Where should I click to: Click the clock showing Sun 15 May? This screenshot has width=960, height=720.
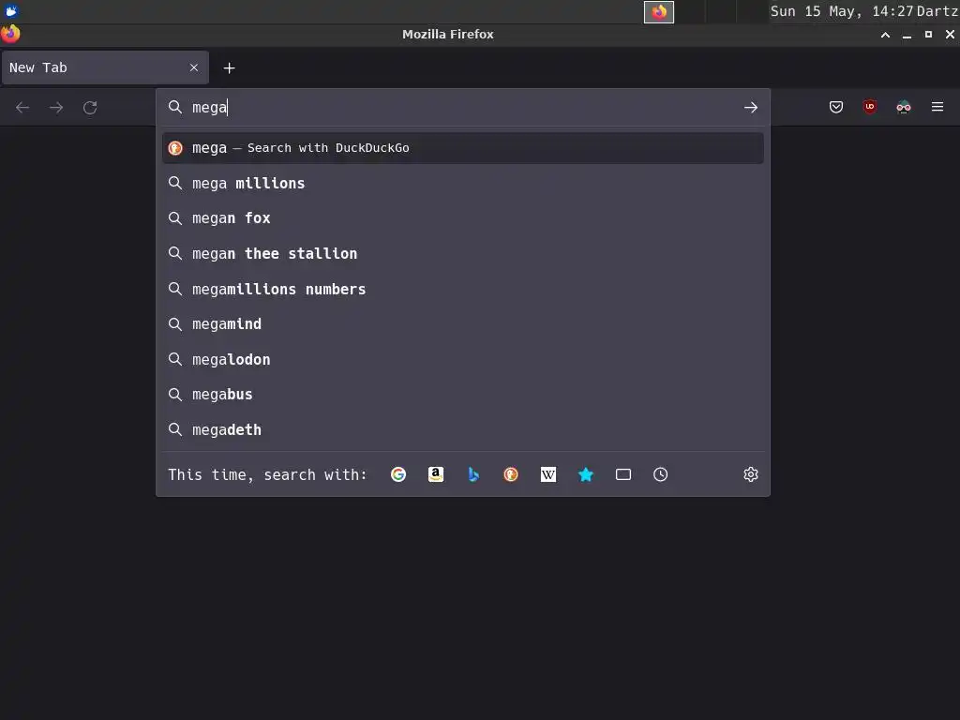tap(841, 11)
